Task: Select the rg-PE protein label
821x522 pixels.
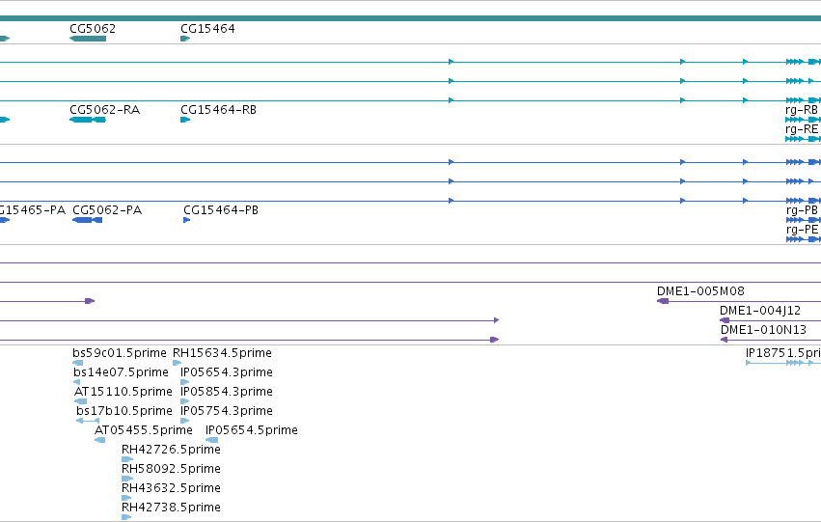Action: point(802,230)
